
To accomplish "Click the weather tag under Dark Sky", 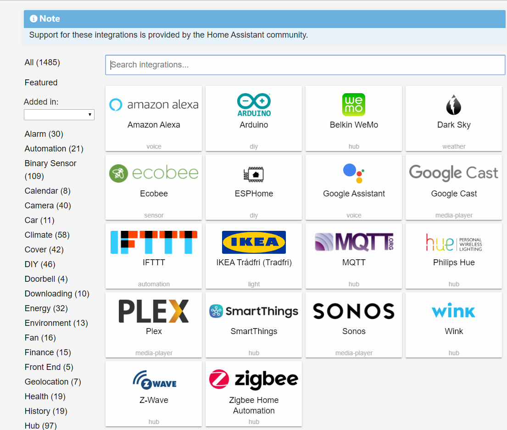I will (x=454, y=146).
